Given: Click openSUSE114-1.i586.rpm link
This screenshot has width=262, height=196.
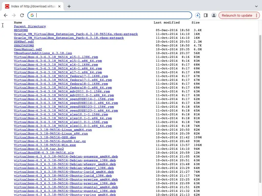Looking at the screenshot, I should pos(64,99).
